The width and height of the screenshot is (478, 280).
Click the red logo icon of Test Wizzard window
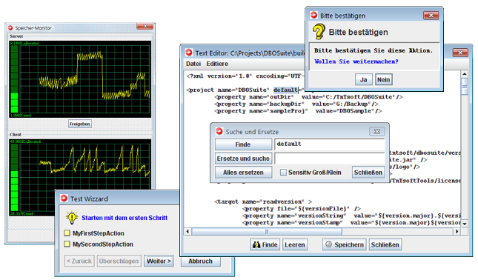(64, 199)
